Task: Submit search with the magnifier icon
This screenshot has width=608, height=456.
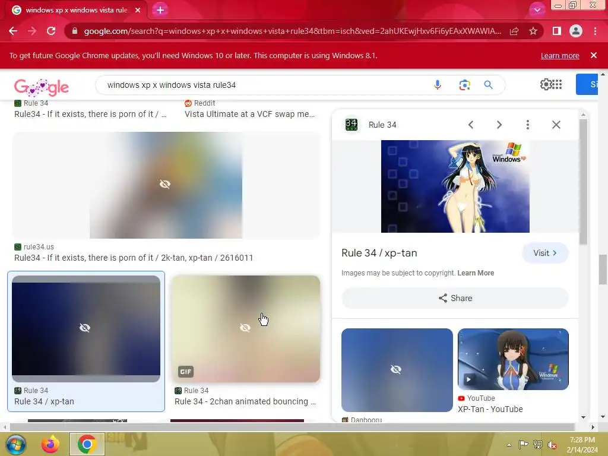Action: [489, 84]
